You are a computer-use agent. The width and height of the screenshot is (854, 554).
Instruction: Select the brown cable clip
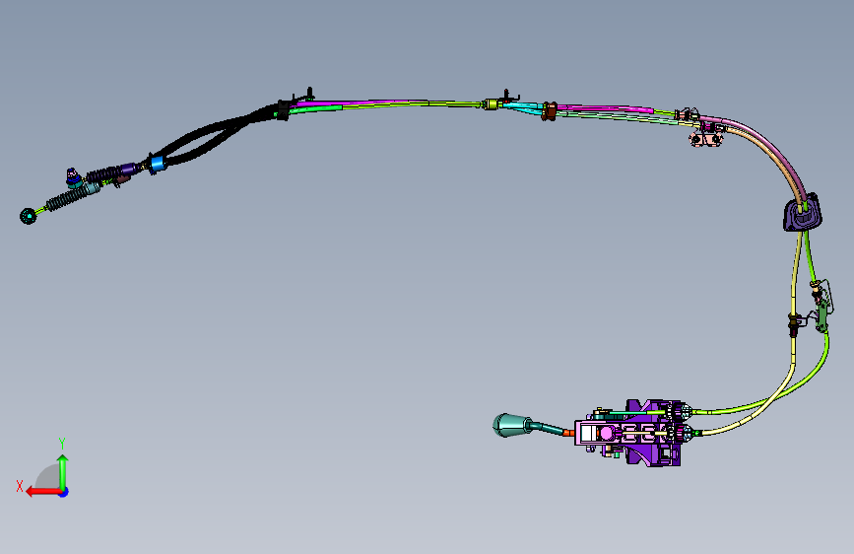pyautogui.click(x=549, y=111)
